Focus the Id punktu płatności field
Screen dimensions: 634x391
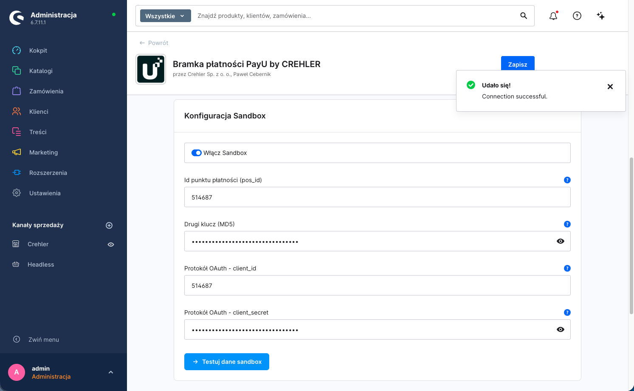(378, 197)
